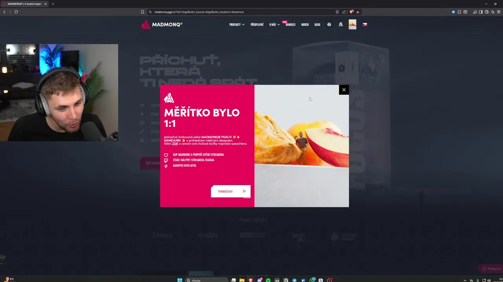The image size is (503, 282).
Task: Open the shopping basket icon
Action: tap(329, 24)
